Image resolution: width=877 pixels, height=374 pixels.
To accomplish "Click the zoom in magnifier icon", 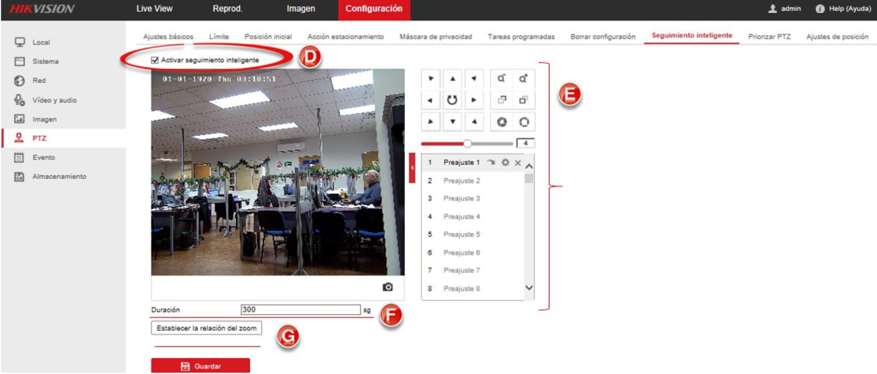I will [524, 79].
